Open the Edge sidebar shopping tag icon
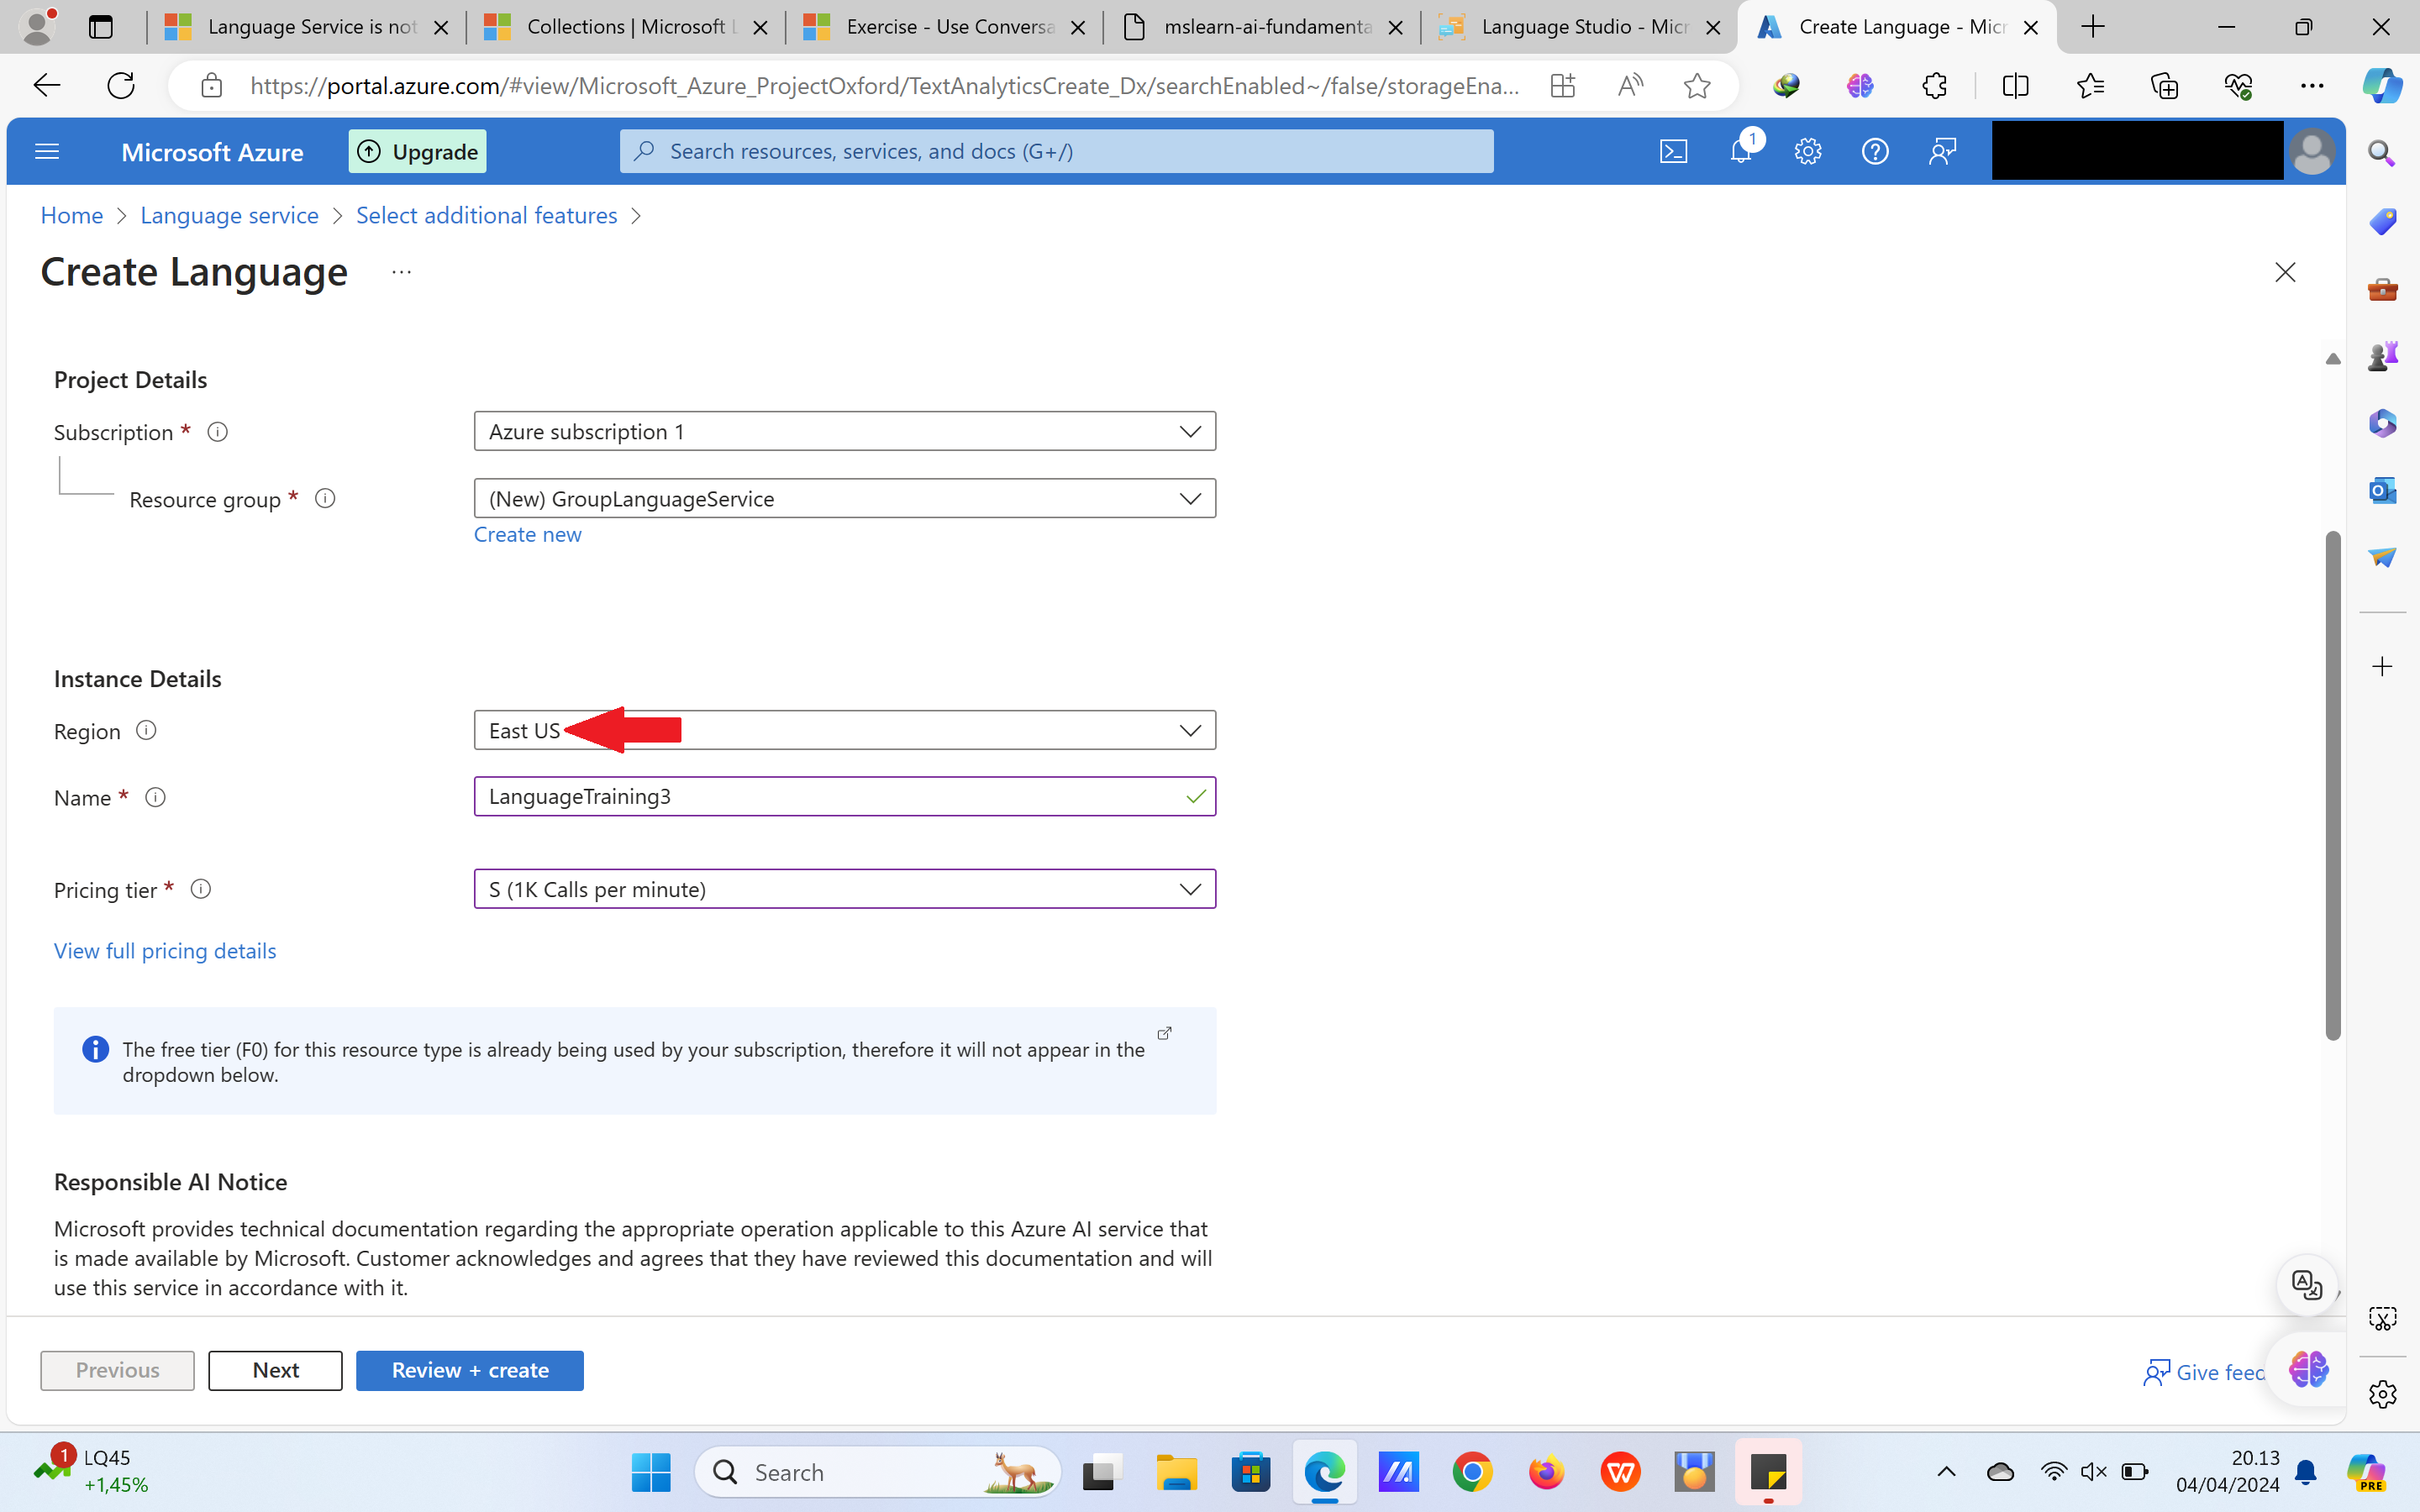 pyautogui.click(x=2382, y=221)
